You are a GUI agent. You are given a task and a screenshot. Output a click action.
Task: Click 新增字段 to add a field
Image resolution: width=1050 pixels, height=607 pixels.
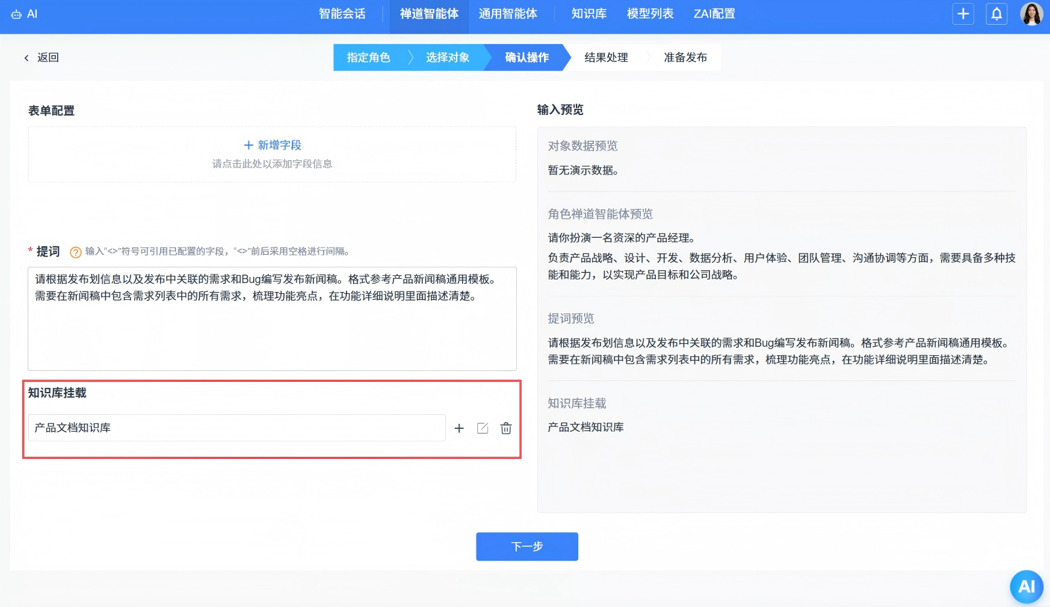[x=272, y=145]
